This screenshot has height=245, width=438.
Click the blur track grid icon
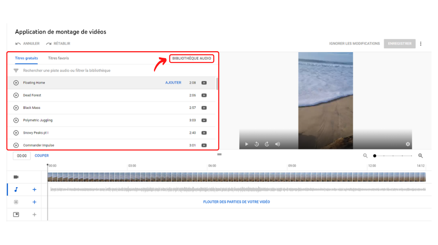(x=16, y=202)
